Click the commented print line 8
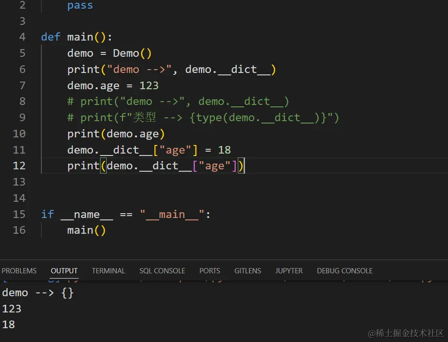 178,102
